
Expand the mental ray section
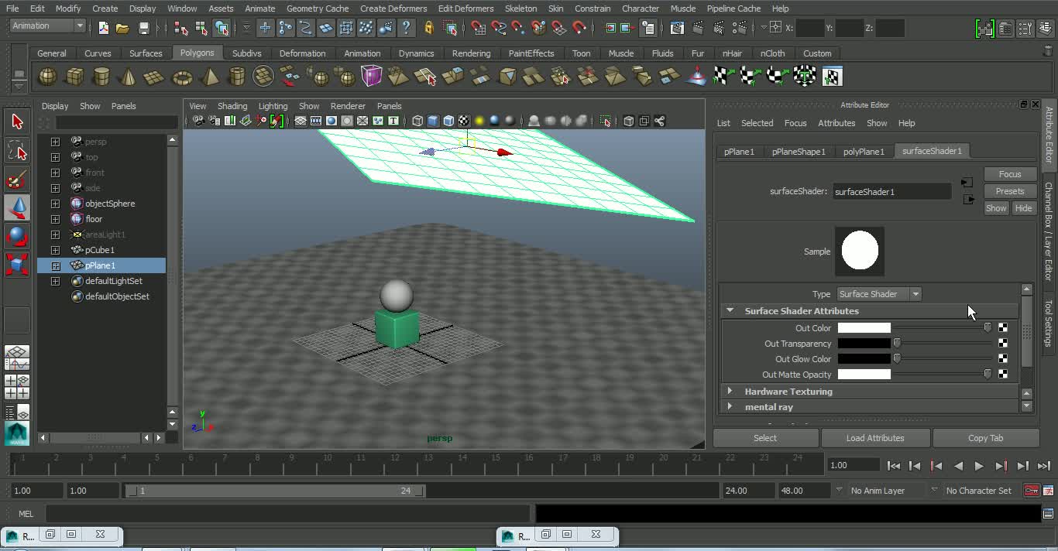coord(730,406)
